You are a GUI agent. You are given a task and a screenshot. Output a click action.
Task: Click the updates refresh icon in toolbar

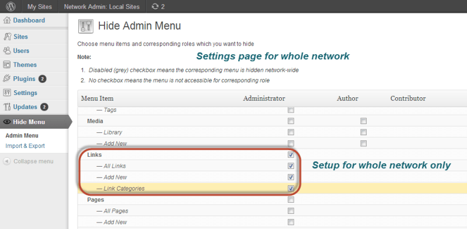click(155, 6)
